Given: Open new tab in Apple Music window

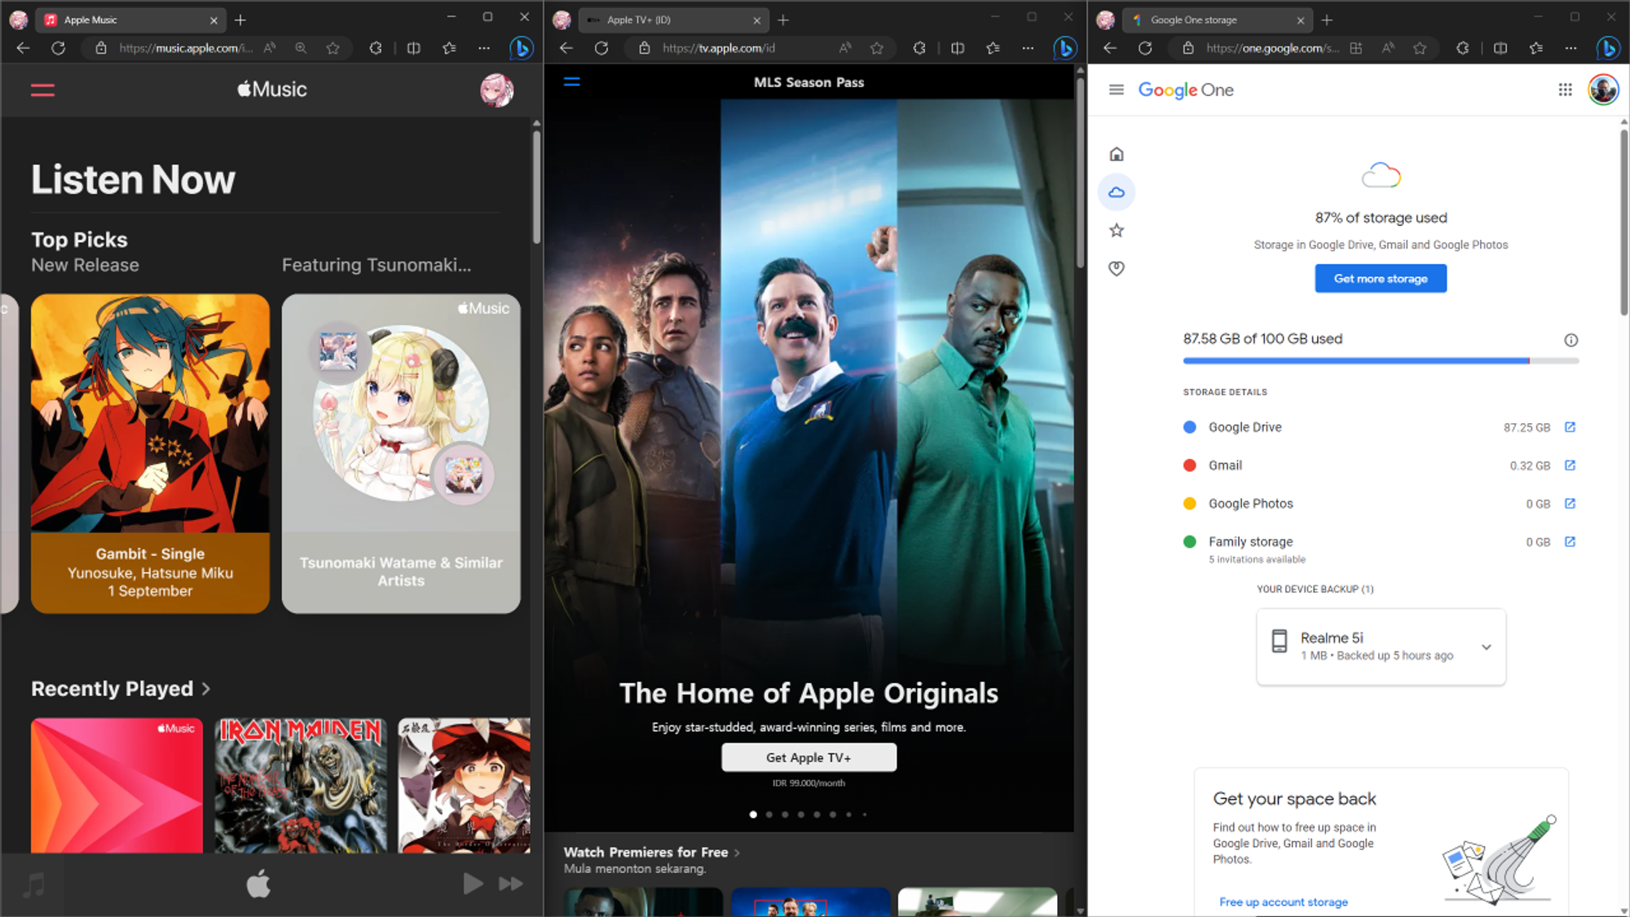Looking at the screenshot, I should [240, 20].
